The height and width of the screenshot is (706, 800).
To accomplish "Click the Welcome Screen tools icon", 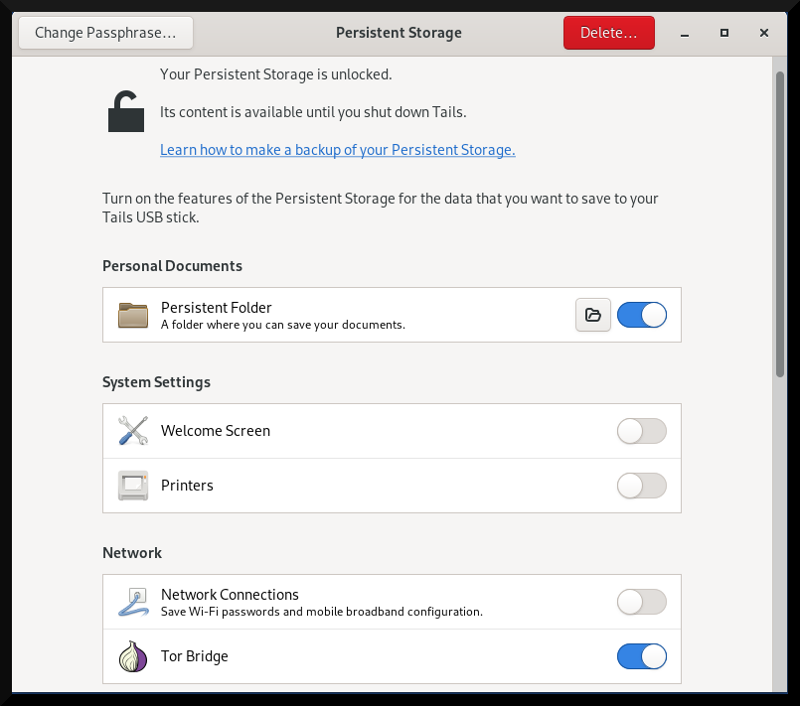I will [x=133, y=431].
